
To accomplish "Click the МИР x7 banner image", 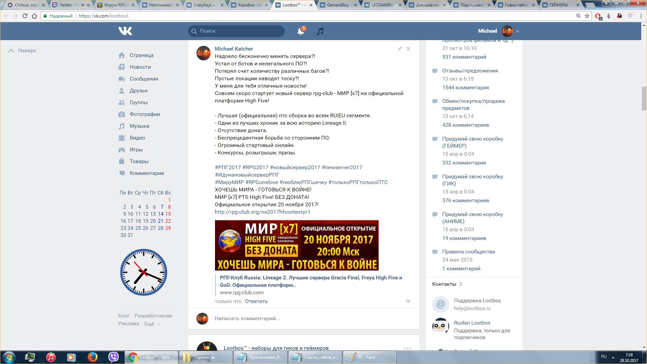I will tap(297, 245).
